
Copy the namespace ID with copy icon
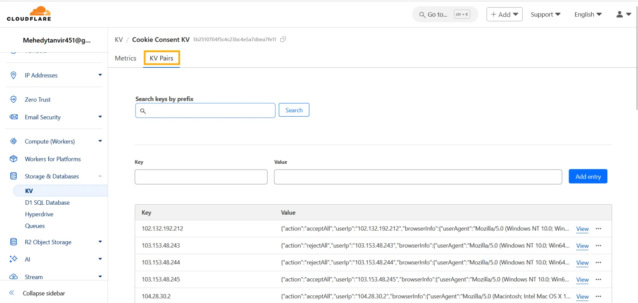coord(283,39)
